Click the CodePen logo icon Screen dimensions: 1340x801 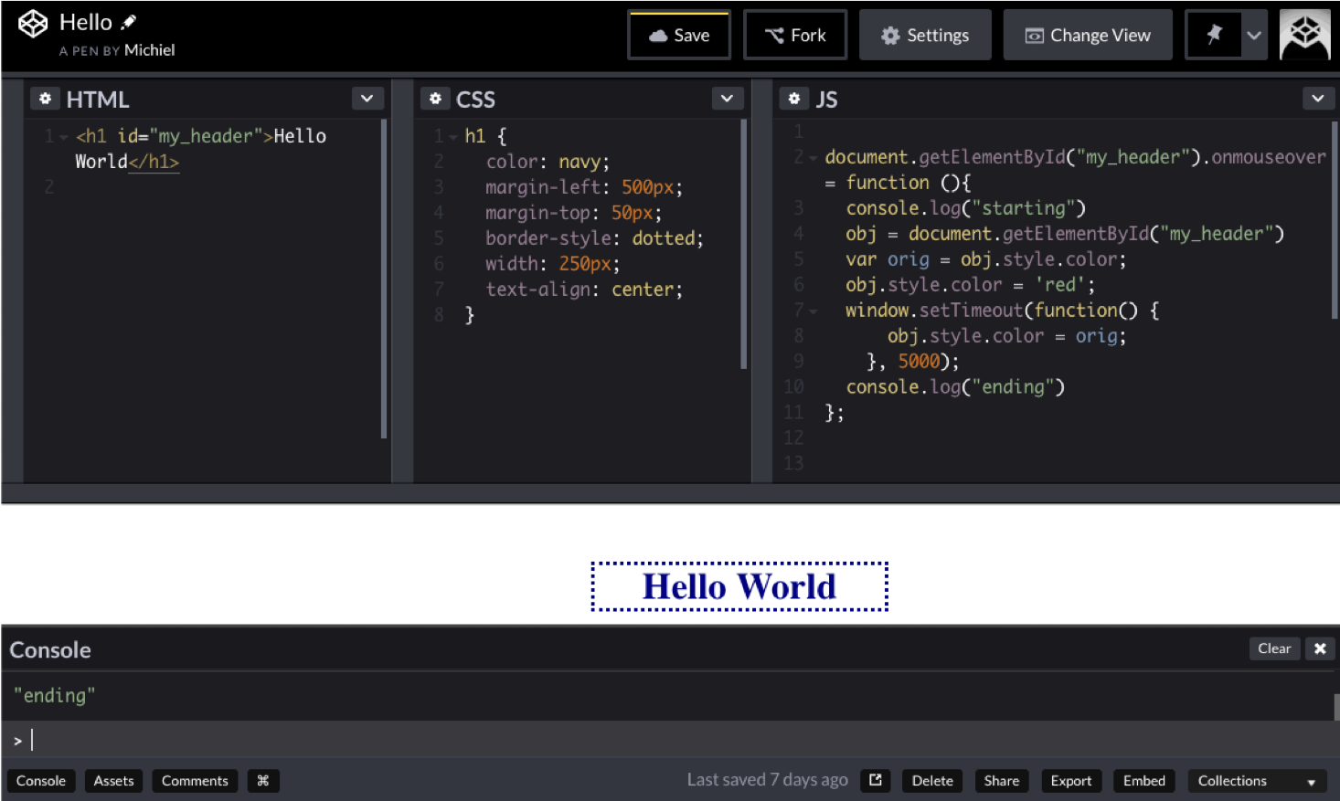click(33, 24)
